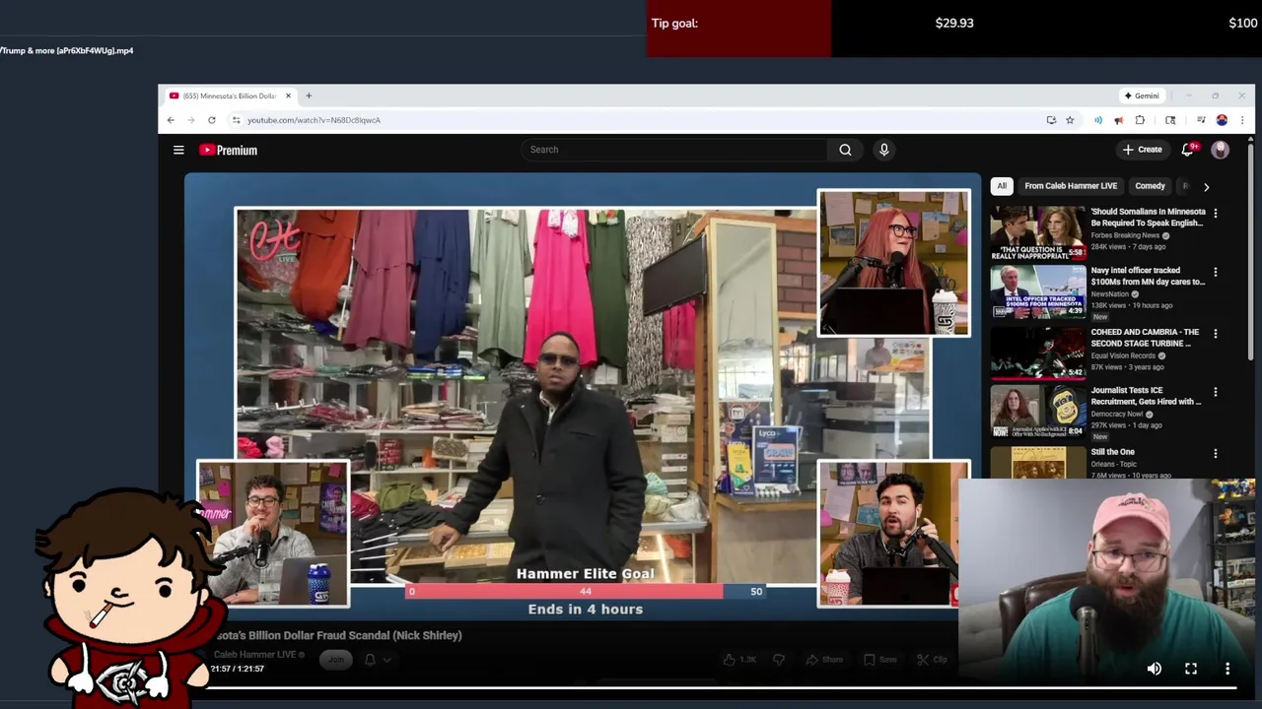
Task: Go back using browser back arrow
Action: coord(171,120)
